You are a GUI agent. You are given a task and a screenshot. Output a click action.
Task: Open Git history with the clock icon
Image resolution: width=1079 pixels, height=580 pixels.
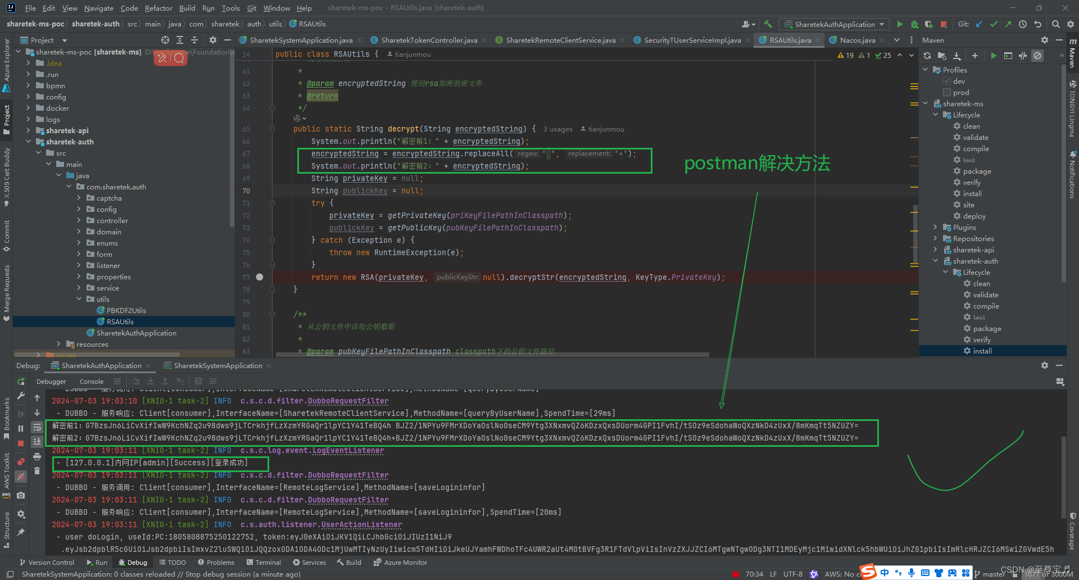(1023, 24)
